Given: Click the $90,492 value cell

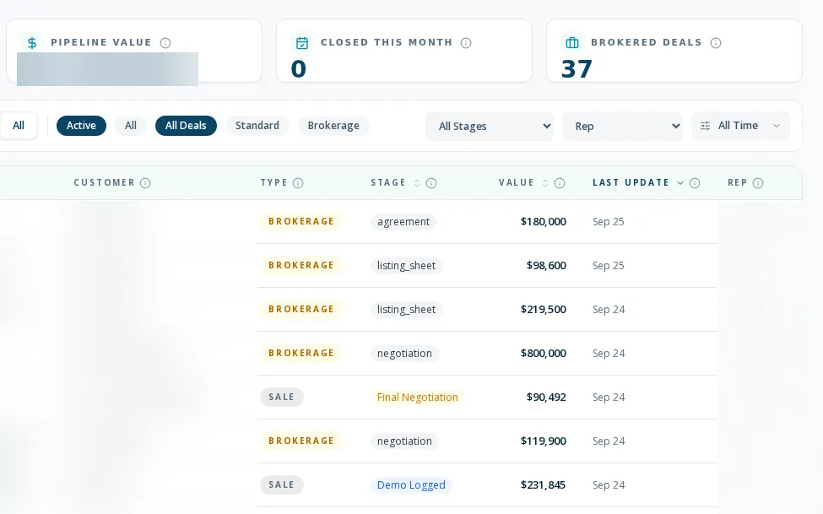Looking at the screenshot, I should point(546,398).
